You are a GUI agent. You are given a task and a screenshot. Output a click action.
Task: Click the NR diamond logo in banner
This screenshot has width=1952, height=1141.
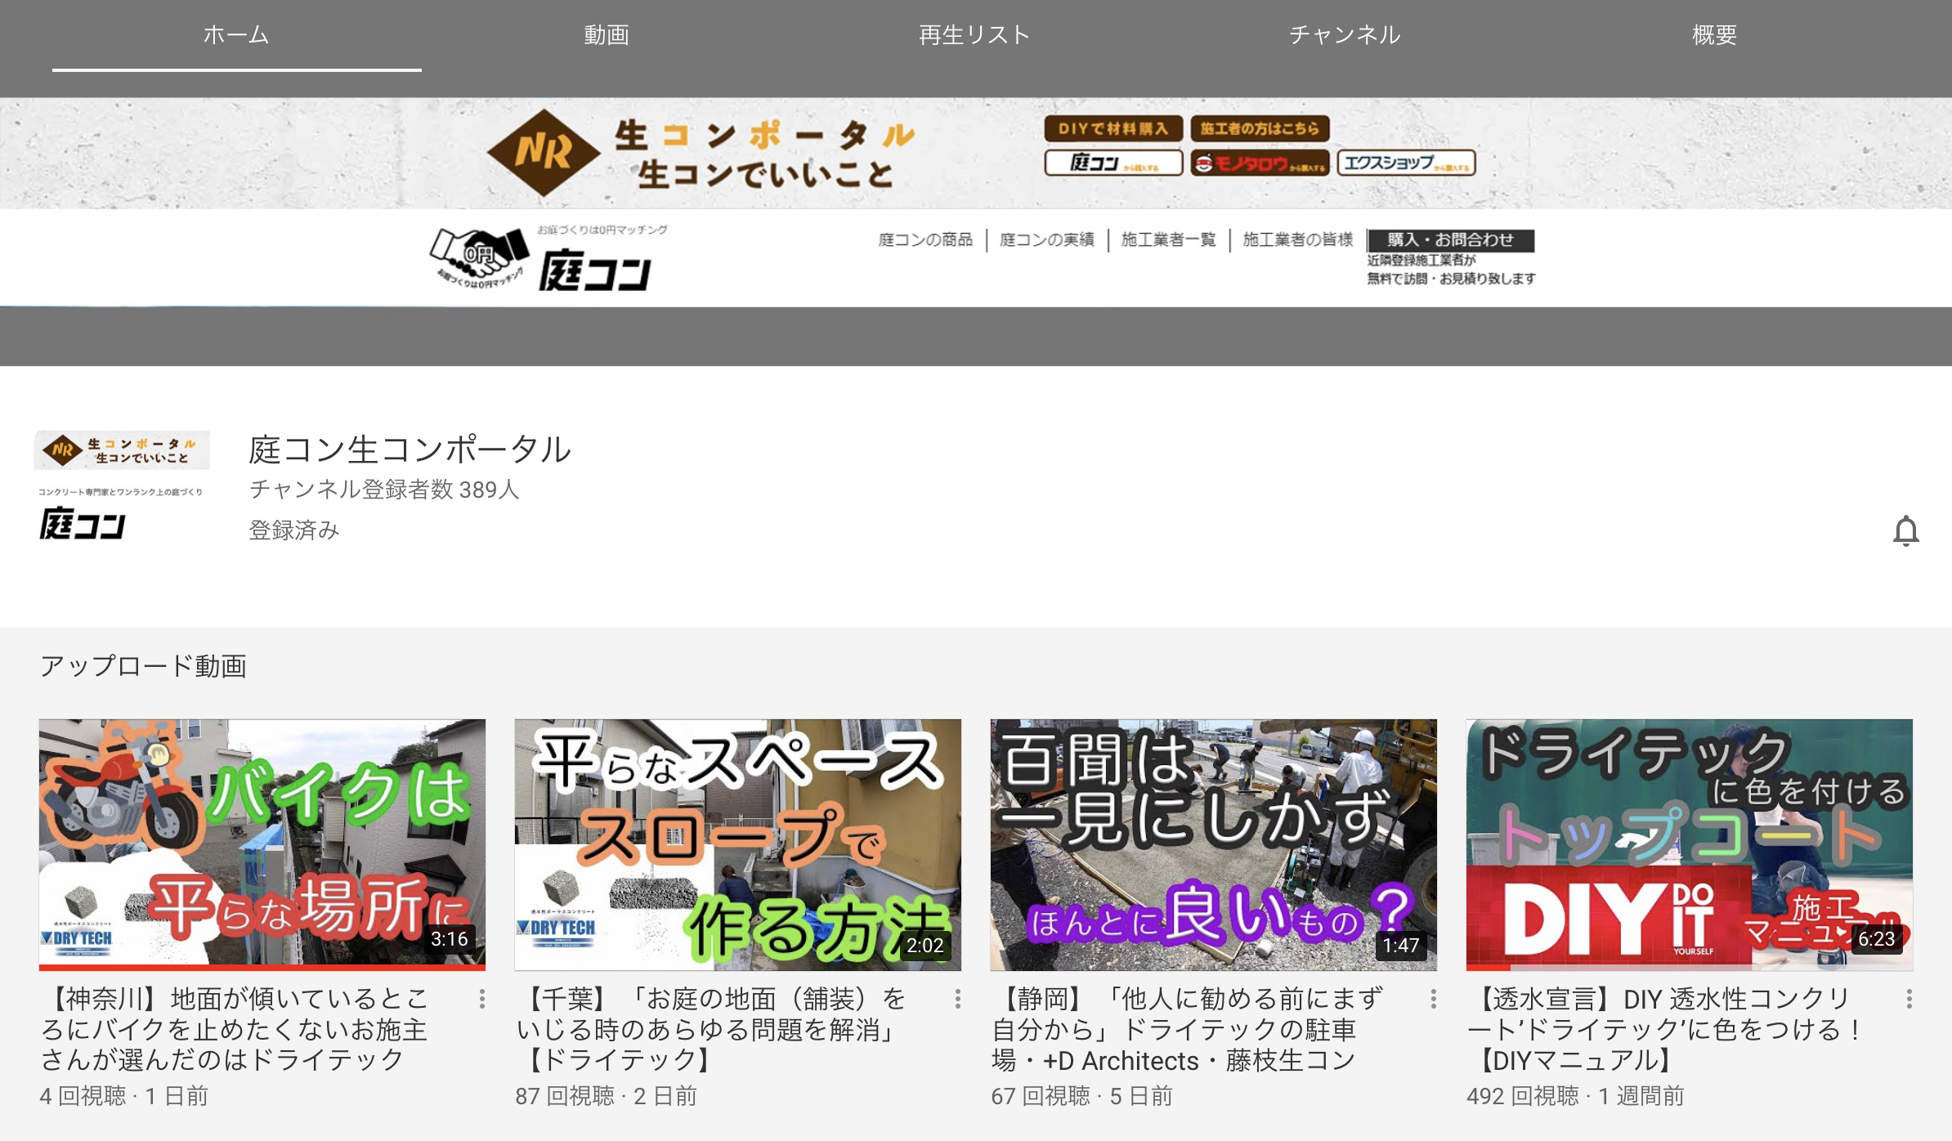pyautogui.click(x=544, y=153)
